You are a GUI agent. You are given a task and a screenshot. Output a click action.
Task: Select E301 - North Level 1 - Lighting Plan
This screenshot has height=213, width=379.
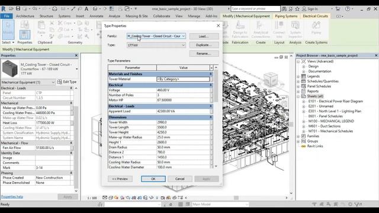pyautogui.click(x=335, y=111)
